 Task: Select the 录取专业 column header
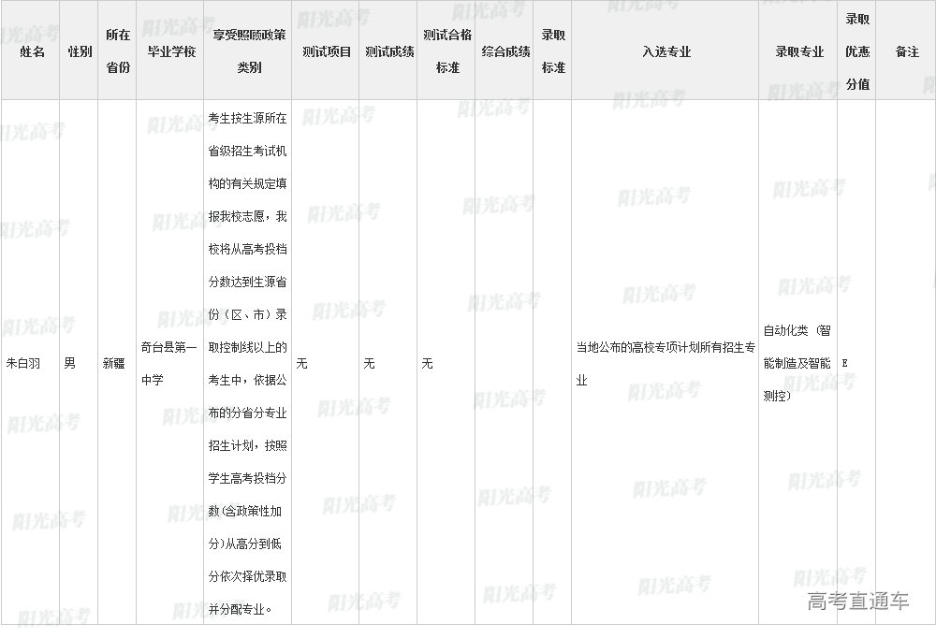click(798, 51)
